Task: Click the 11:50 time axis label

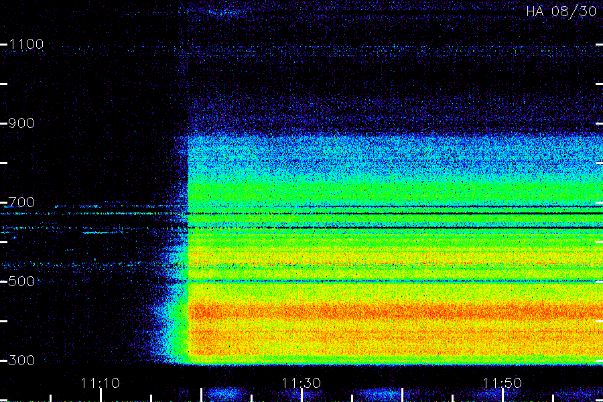Action: coord(503,383)
